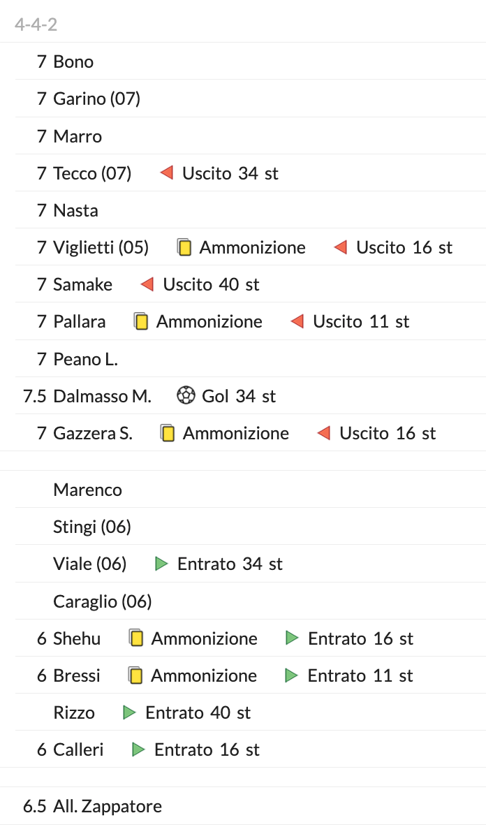Click the red exit arrow for Gazzera S.
This screenshot has height=827, width=486.
click(323, 433)
